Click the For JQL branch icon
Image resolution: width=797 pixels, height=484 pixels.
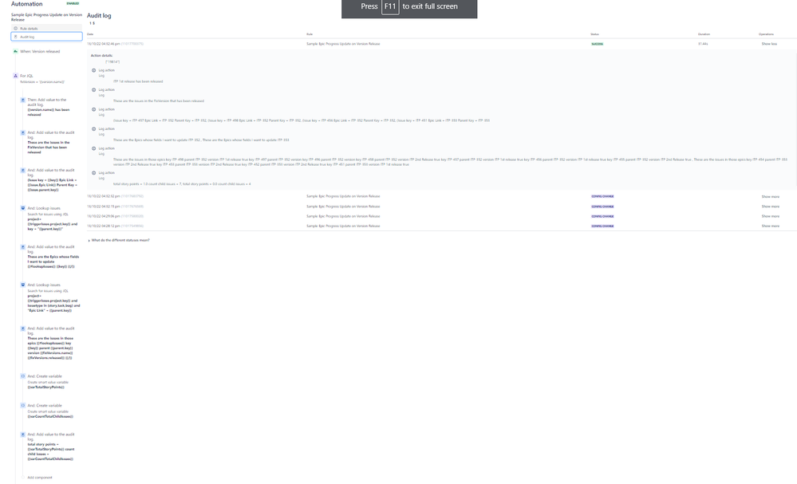click(15, 76)
